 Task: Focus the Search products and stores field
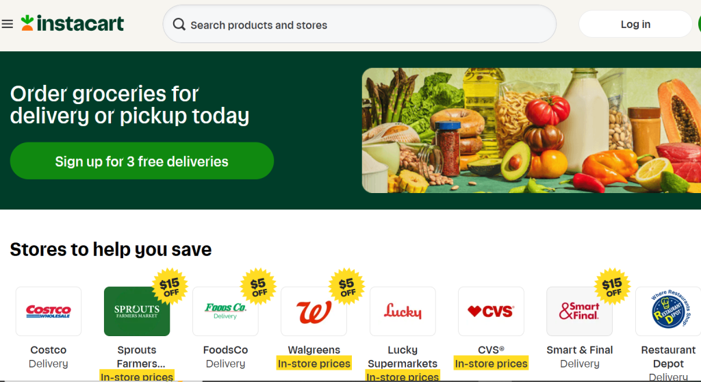359,24
